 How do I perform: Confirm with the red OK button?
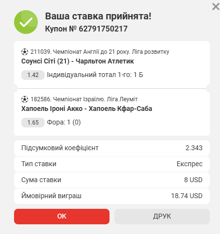click(62, 217)
